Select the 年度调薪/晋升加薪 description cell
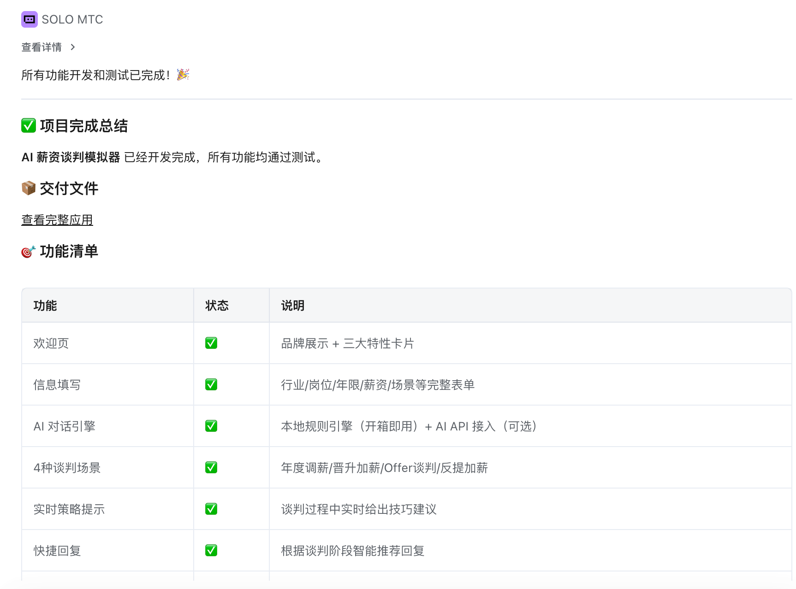 click(x=384, y=468)
